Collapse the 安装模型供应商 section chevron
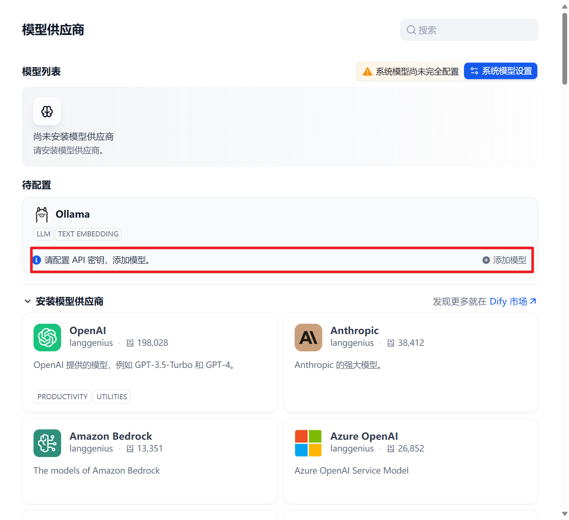The width and height of the screenshot is (569, 520). pos(27,302)
